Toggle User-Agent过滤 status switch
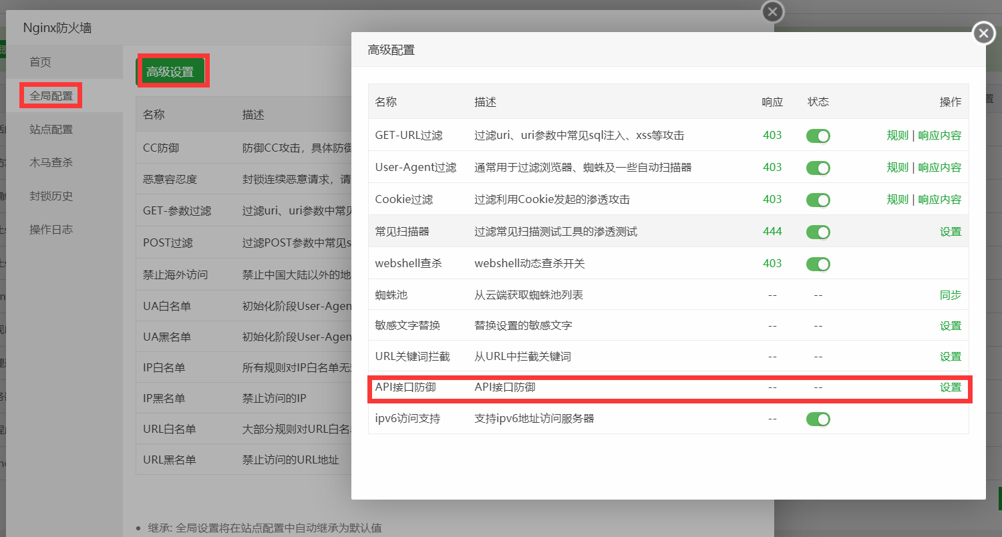This screenshot has height=537, width=1002. 818,168
